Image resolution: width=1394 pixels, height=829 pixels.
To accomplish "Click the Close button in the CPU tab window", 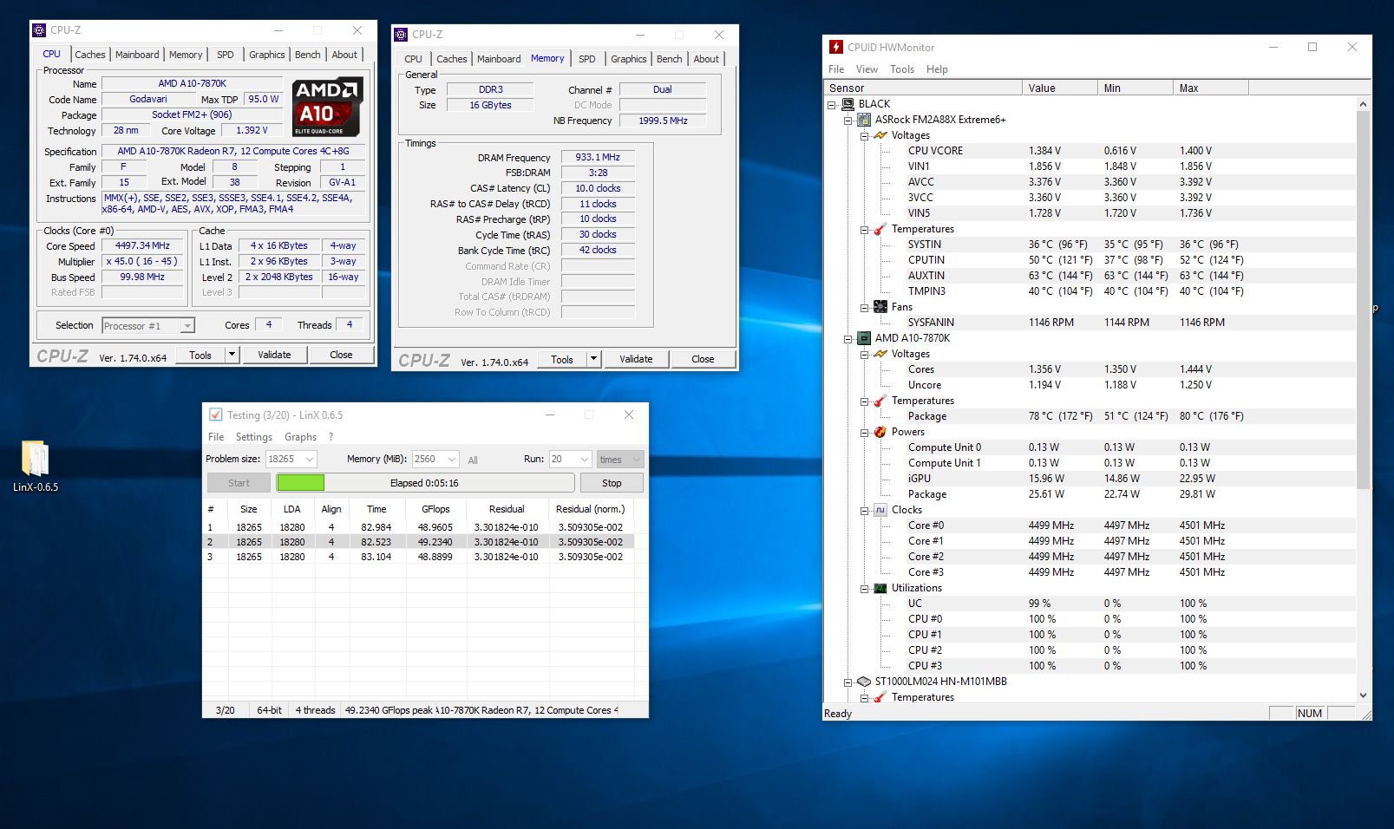I will (x=341, y=355).
